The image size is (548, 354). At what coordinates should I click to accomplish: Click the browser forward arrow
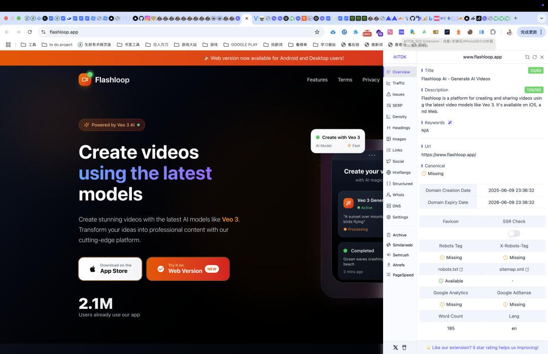(x=18, y=32)
